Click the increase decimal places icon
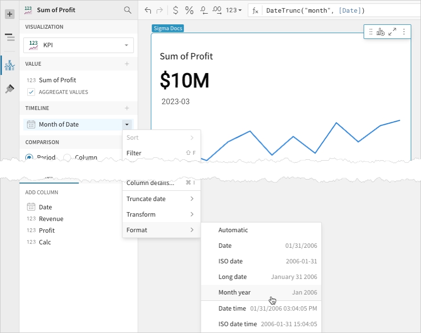The image size is (421, 333). (217, 10)
